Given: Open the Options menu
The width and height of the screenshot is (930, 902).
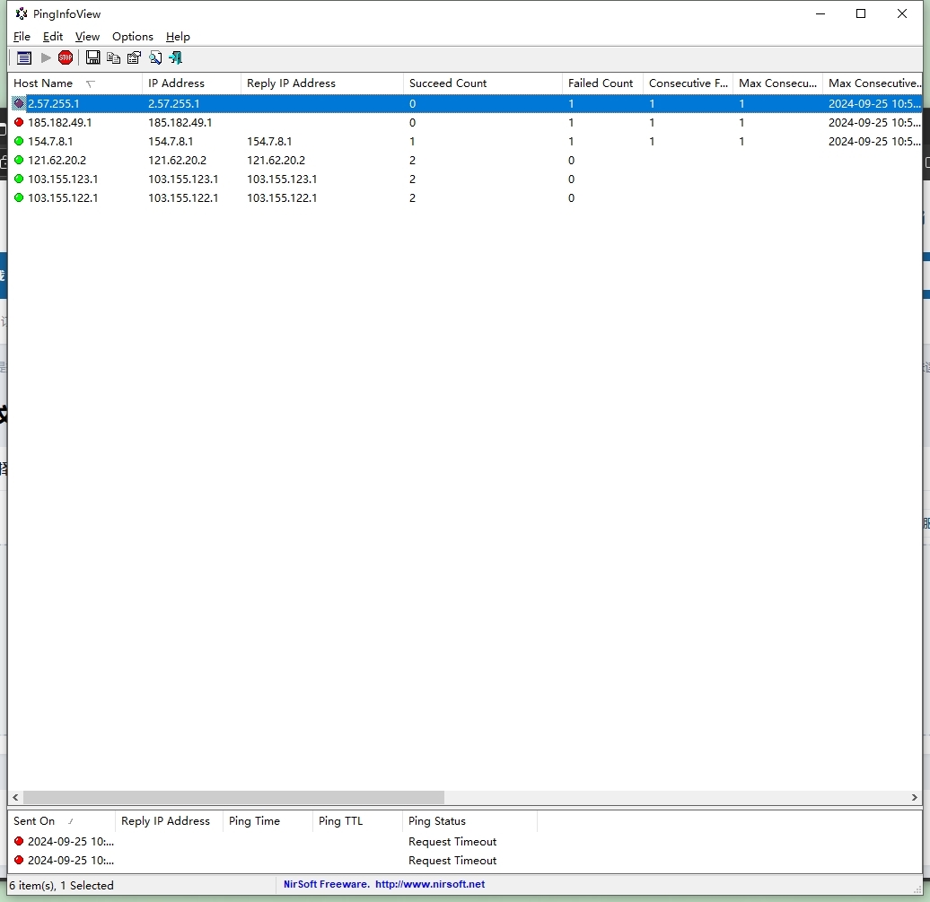Looking at the screenshot, I should coord(132,37).
